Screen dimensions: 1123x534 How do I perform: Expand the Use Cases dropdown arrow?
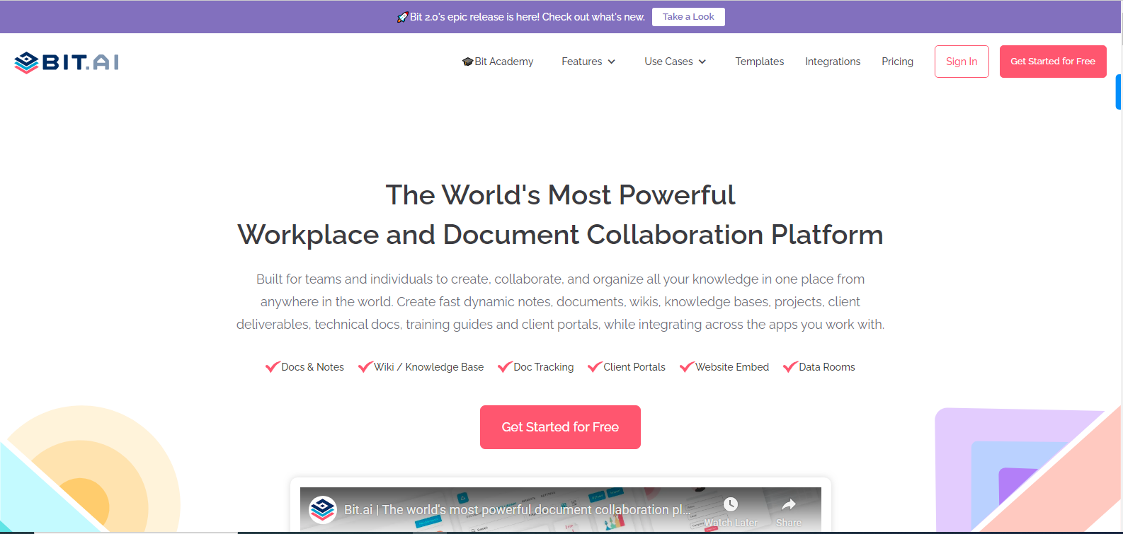702,62
